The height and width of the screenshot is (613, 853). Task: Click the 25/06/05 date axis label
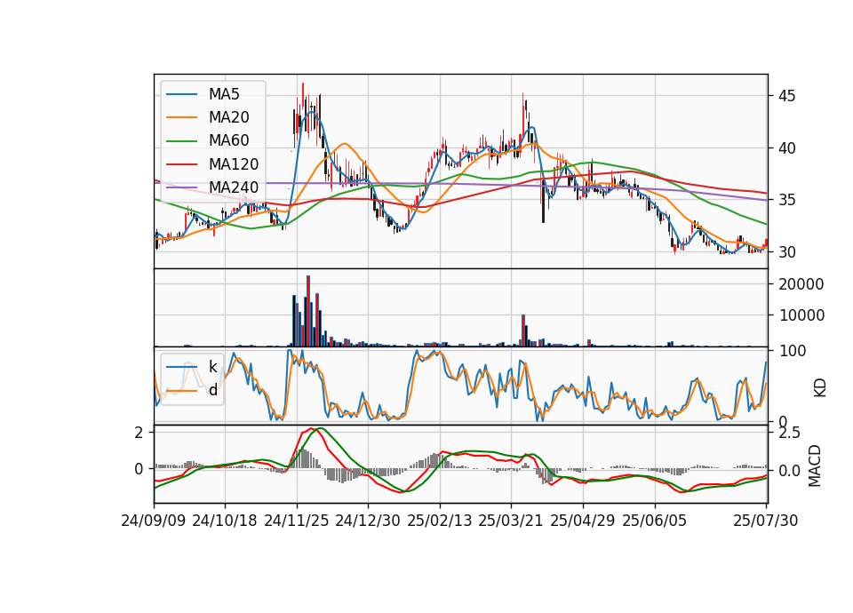pos(655,521)
